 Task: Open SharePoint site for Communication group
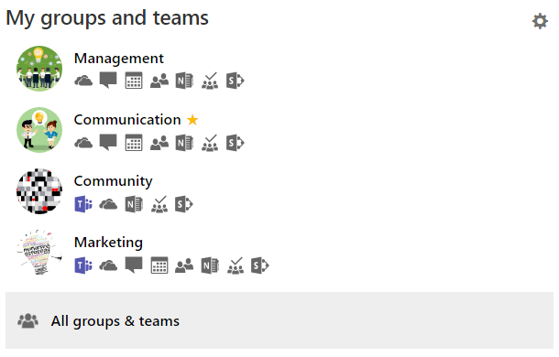pyautogui.click(x=236, y=143)
